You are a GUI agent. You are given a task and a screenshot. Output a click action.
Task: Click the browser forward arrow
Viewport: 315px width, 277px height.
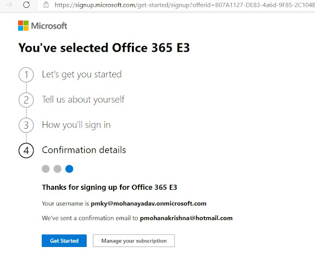[8, 4]
